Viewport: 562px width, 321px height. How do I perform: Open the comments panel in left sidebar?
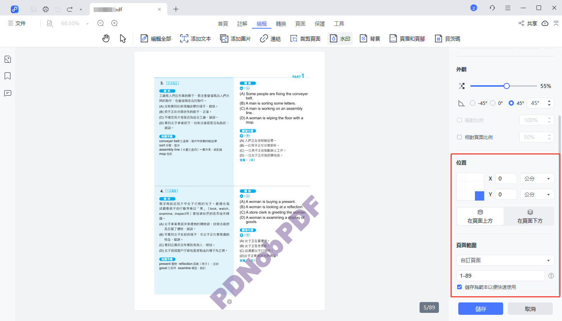(x=7, y=93)
